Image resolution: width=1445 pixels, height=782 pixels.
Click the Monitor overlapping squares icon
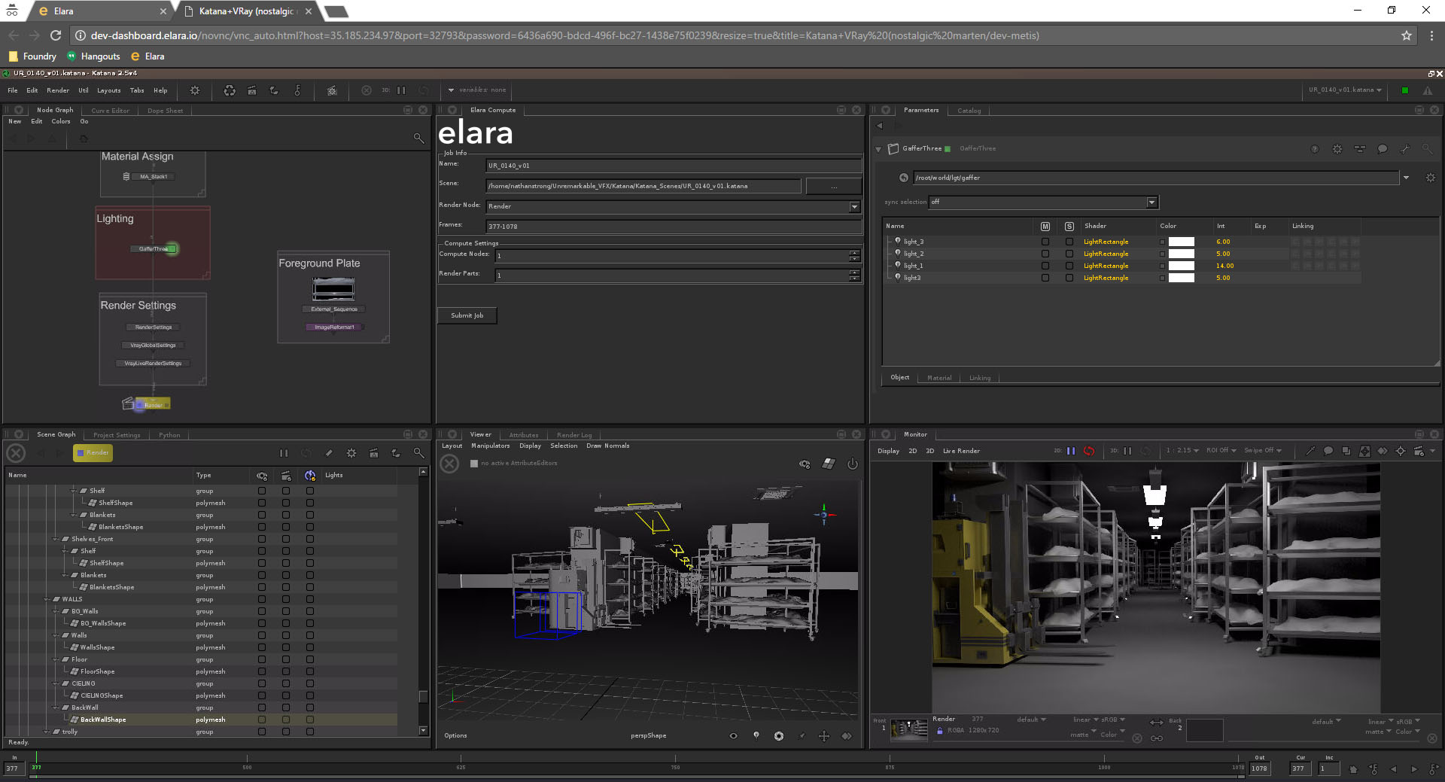pos(1346,451)
